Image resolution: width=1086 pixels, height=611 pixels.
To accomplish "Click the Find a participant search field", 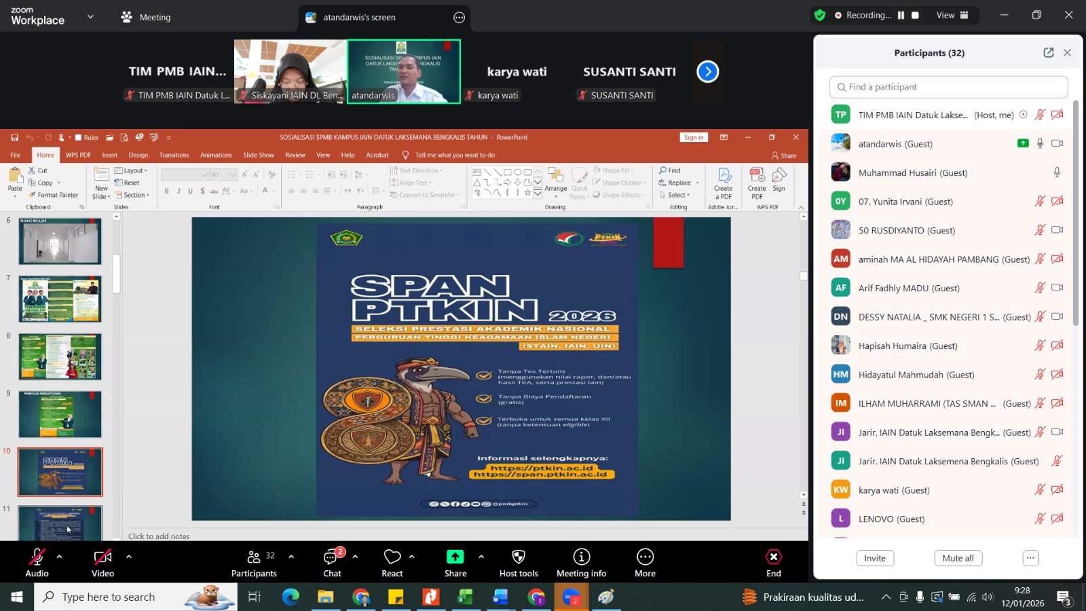I will click(x=948, y=87).
